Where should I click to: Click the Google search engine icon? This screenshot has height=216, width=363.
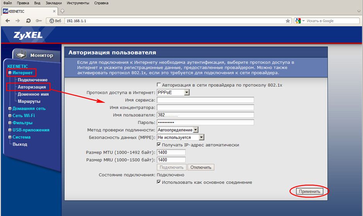coord(298,20)
